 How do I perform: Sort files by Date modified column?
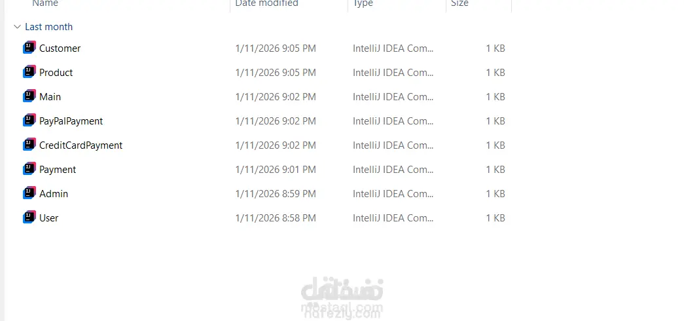tap(266, 3)
